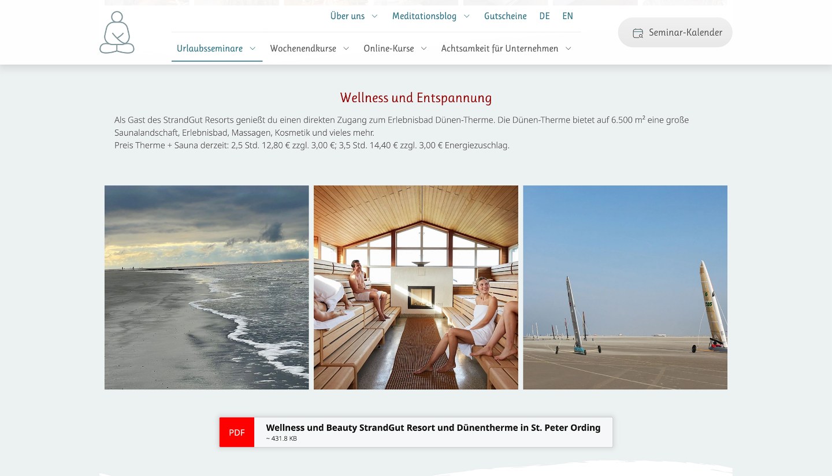Screen dimensions: 832x476
Task: Open the sauna interior photo
Action: (x=416, y=287)
